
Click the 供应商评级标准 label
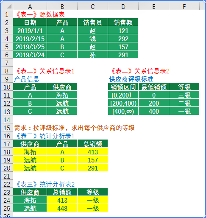[131, 79]
